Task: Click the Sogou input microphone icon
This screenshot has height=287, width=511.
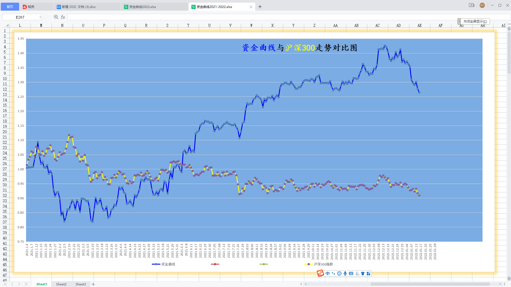Action: click(x=345, y=273)
